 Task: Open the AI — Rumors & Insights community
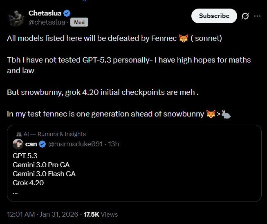[x=54, y=134]
